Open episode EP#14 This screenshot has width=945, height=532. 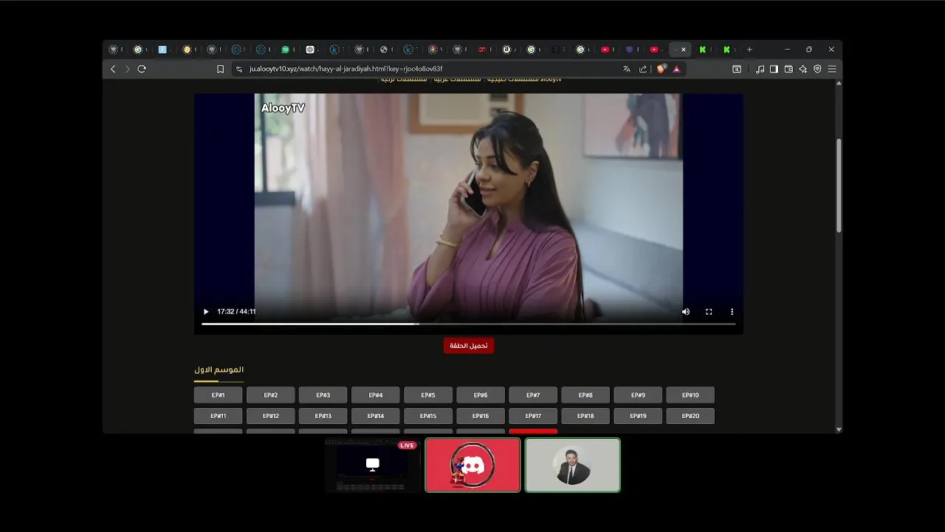click(x=375, y=416)
